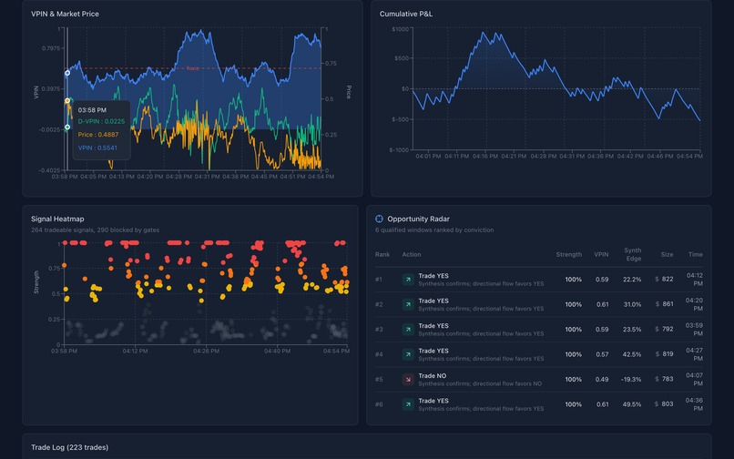Click the size value 783
Screen dimensions: 734x459
668,379
